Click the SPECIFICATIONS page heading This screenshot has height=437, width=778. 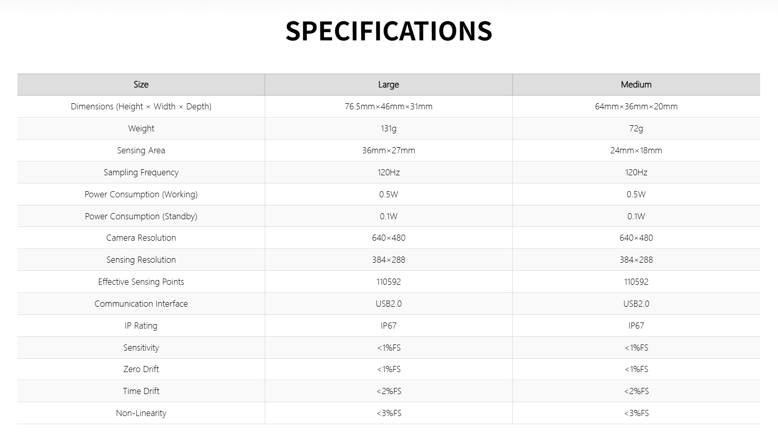pyautogui.click(x=388, y=31)
